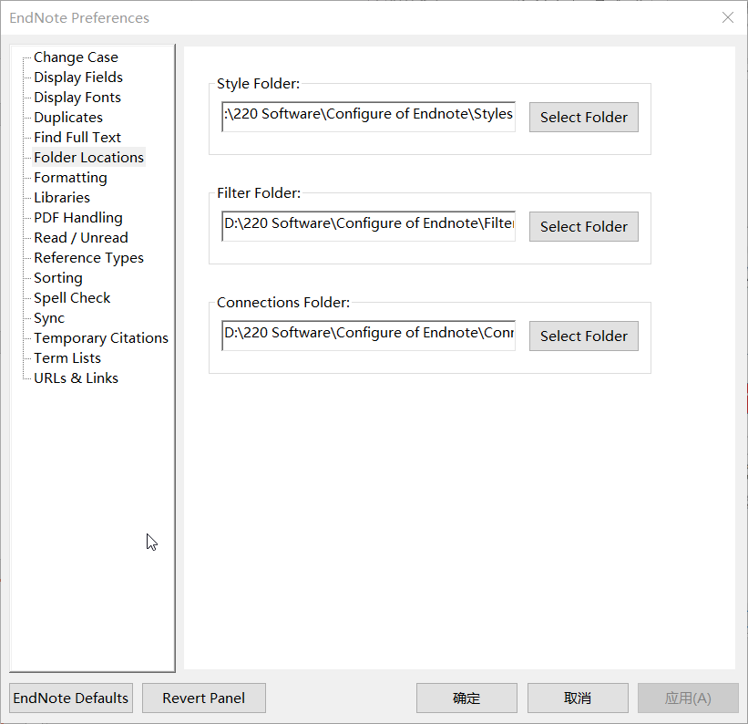Select Display Fields in the preferences list
This screenshot has height=724, width=748.
[78, 78]
